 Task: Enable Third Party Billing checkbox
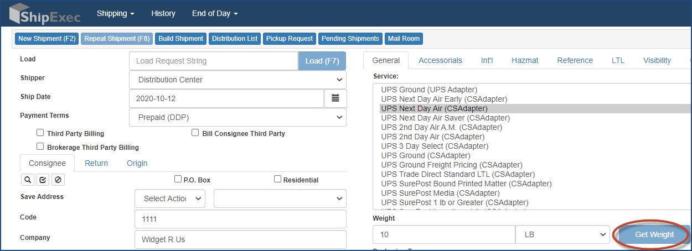(x=40, y=133)
